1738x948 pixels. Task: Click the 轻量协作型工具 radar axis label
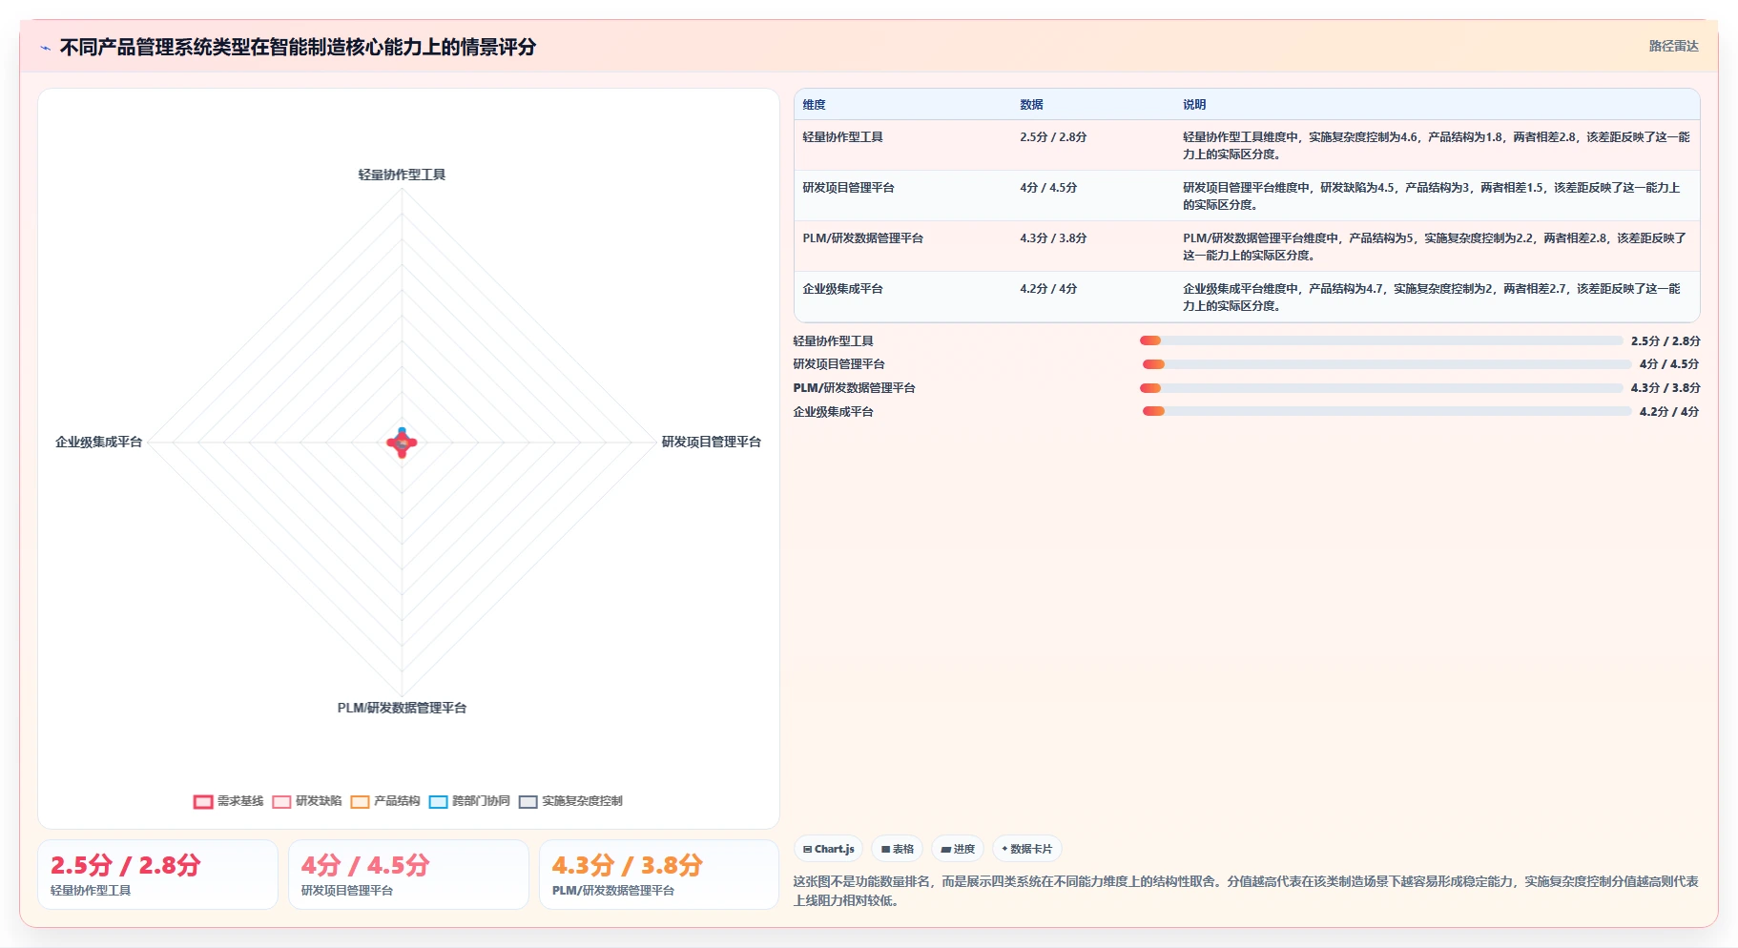402,175
